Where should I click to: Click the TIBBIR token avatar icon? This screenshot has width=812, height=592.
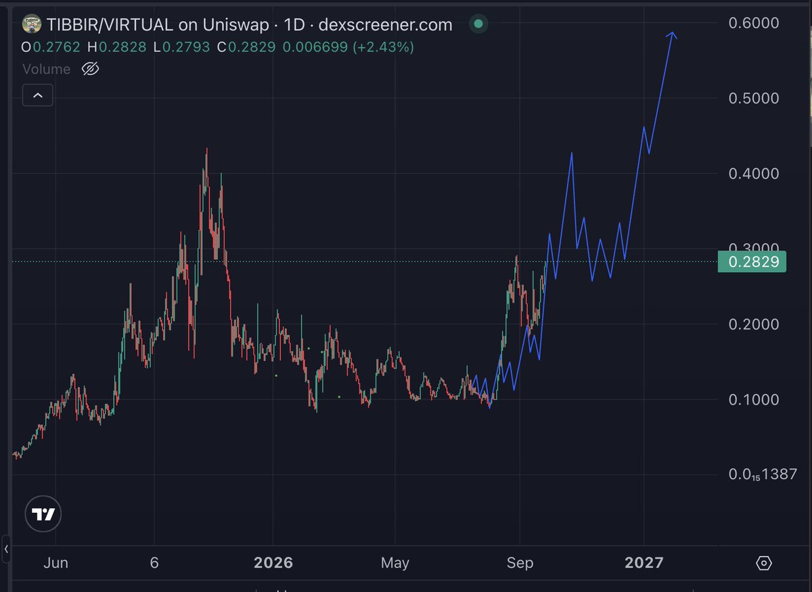point(32,26)
